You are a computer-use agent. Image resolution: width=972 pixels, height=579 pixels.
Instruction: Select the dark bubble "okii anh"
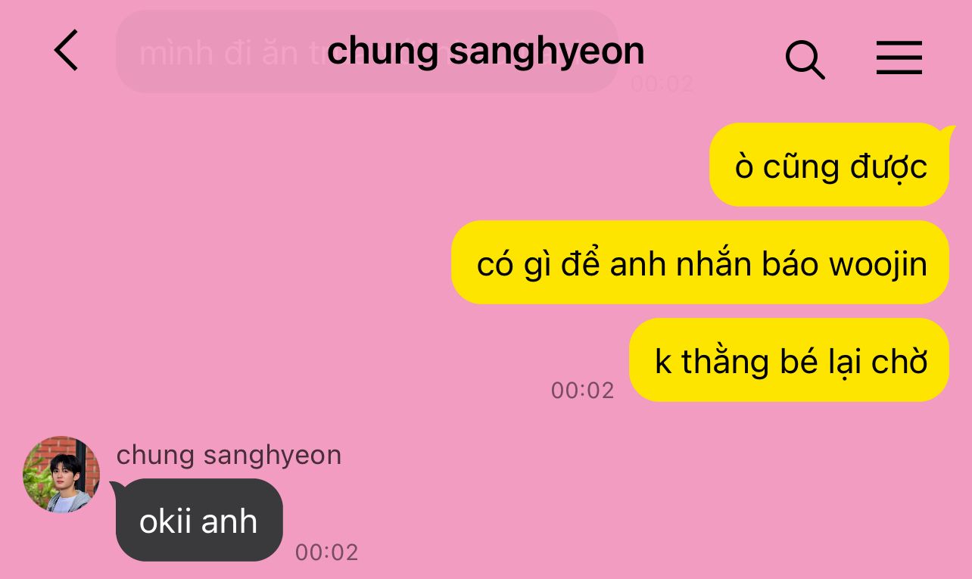(199, 521)
